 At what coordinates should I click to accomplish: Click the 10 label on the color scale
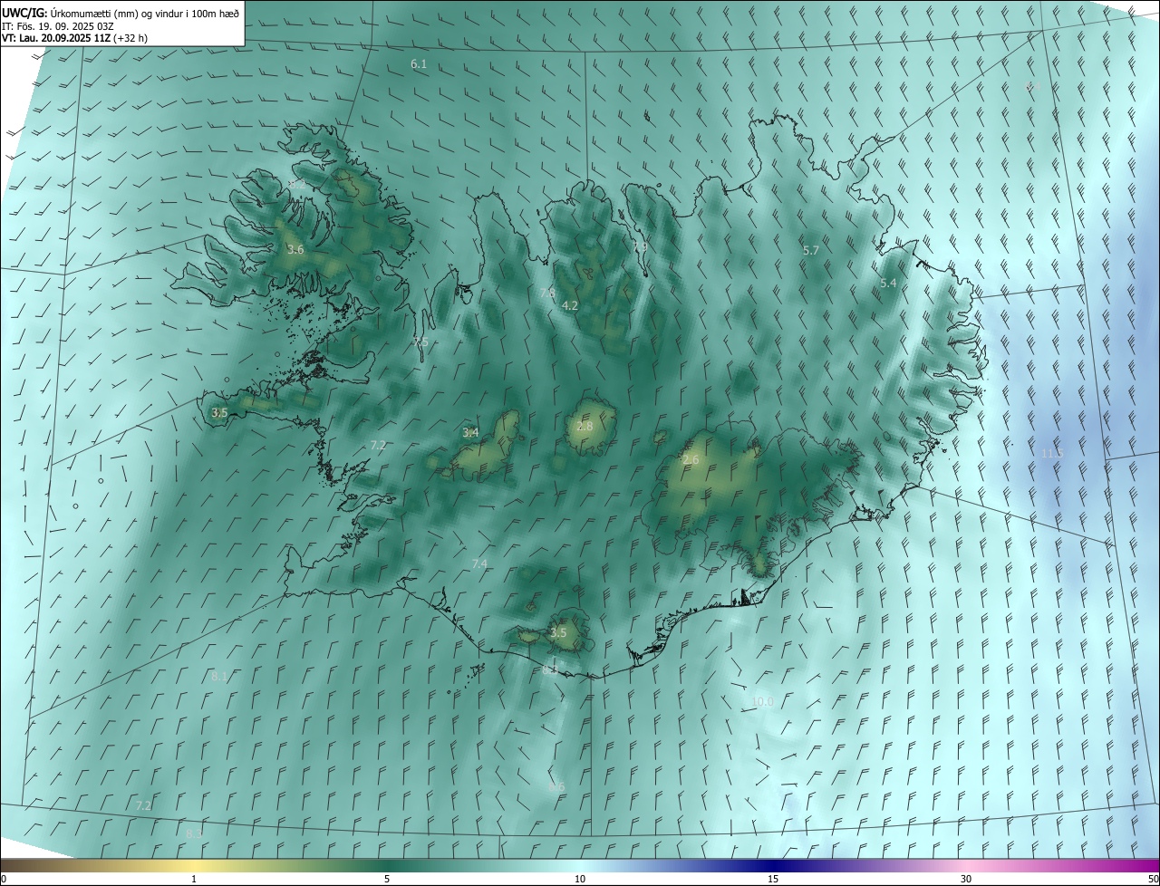(x=580, y=879)
